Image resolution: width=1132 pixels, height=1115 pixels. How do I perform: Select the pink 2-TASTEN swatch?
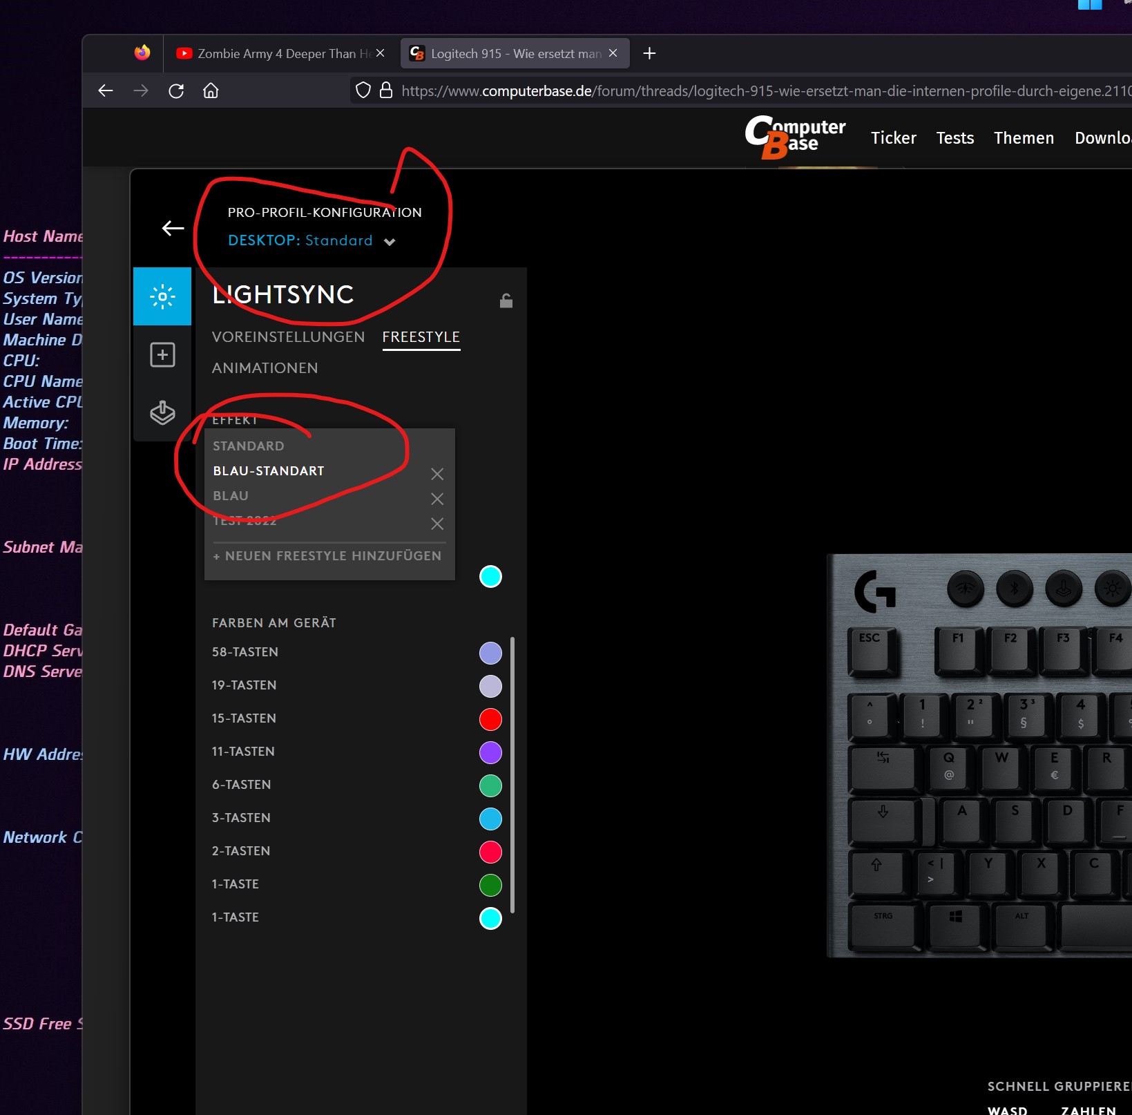[490, 852]
